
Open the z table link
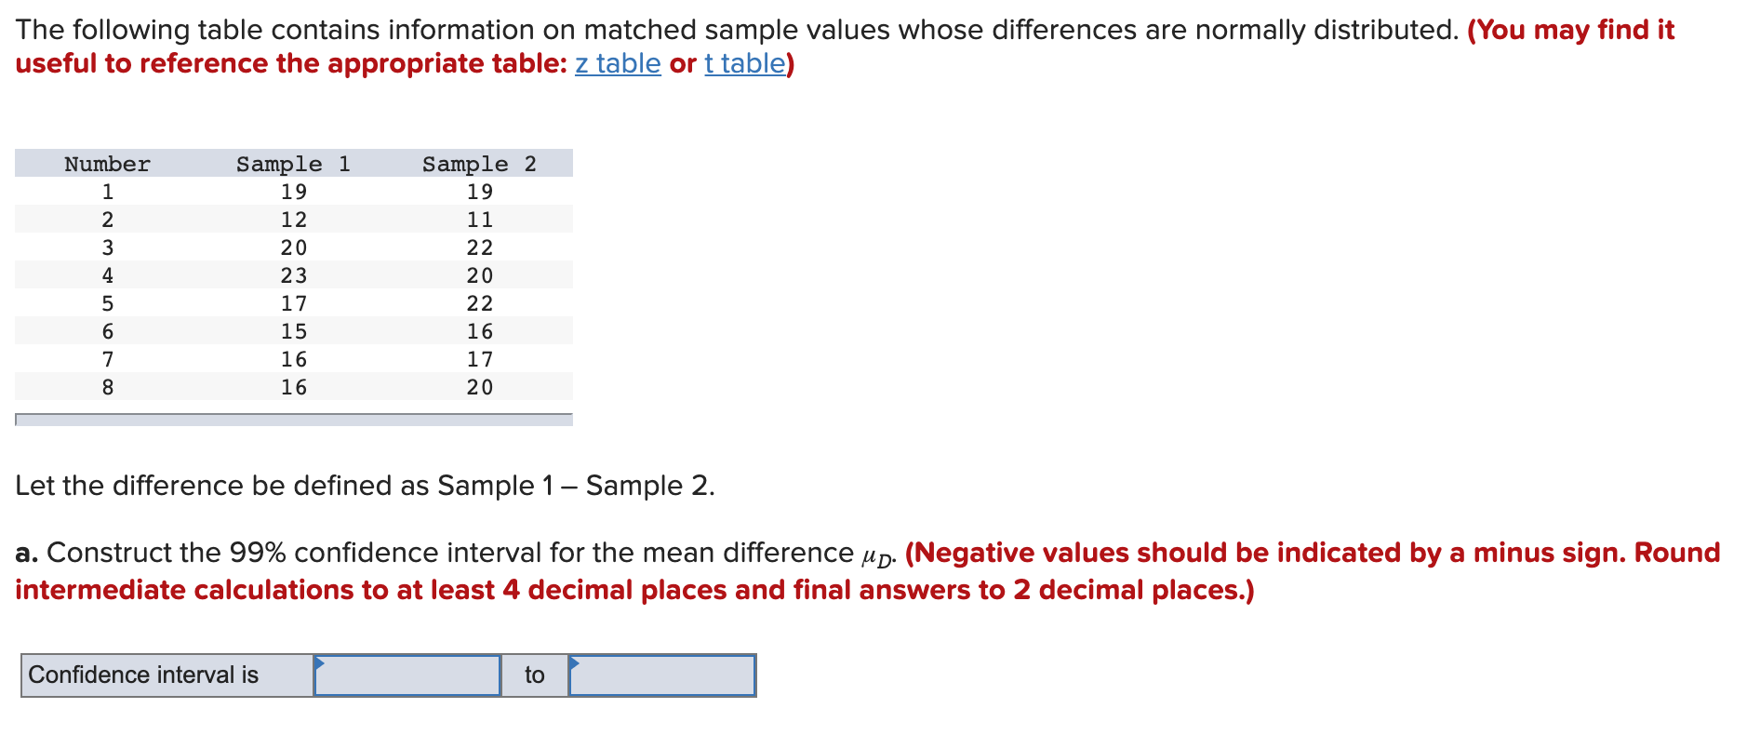point(618,63)
